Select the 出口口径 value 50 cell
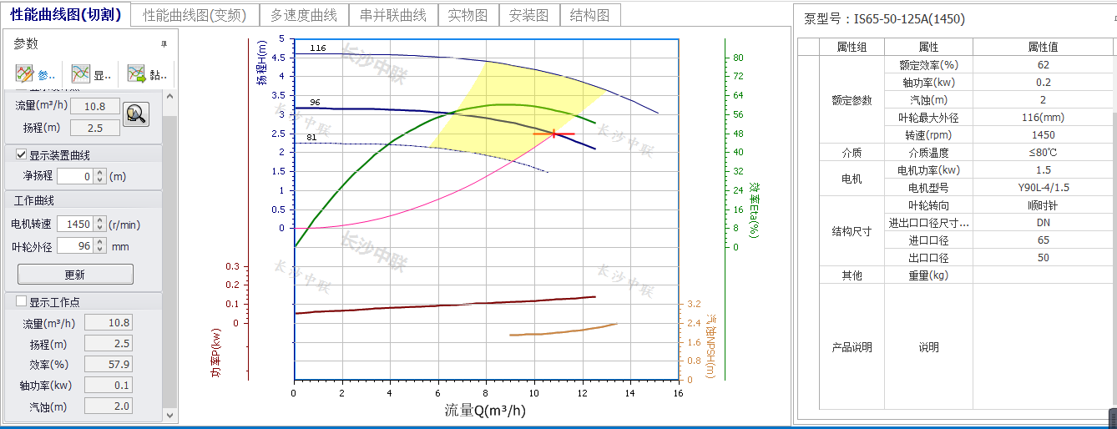 point(1044,257)
